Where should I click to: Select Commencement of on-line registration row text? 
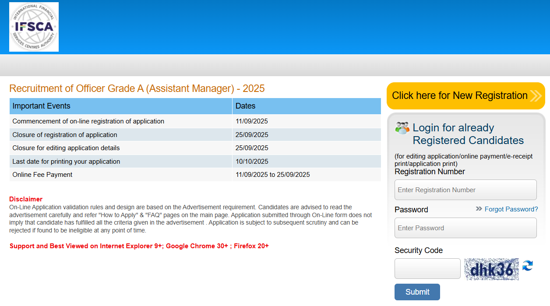coord(88,121)
